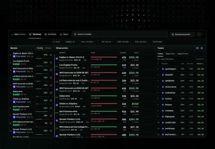Image resolution: width=215 pixels, height=149 pixels.
Task: Click the Search all traders field
Action: (x=175, y=59)
